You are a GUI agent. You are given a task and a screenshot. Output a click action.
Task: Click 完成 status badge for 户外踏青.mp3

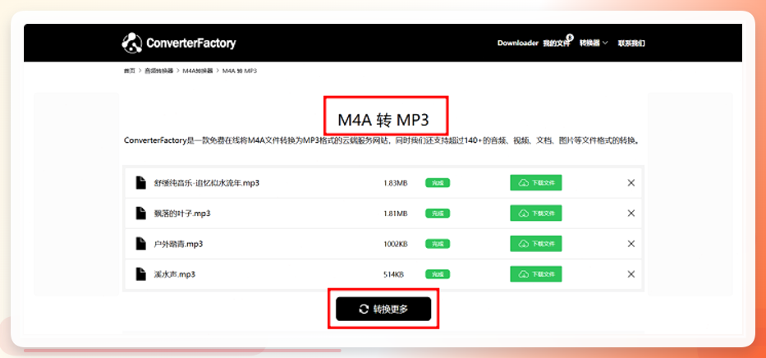[x=438, y=244]
